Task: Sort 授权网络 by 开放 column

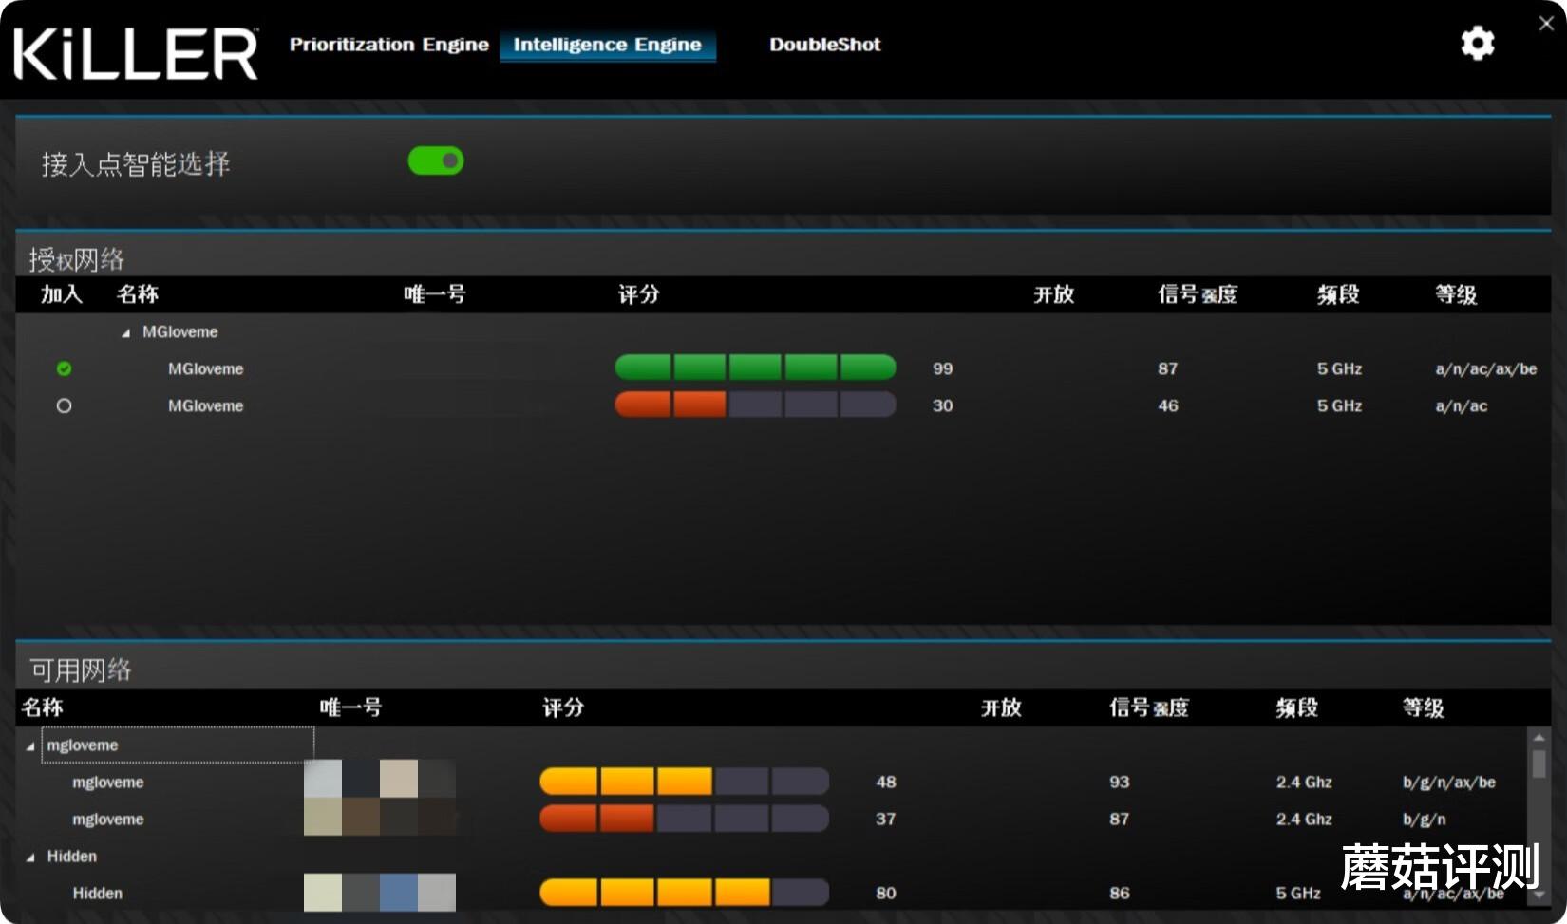Action: coord(1054,294)
